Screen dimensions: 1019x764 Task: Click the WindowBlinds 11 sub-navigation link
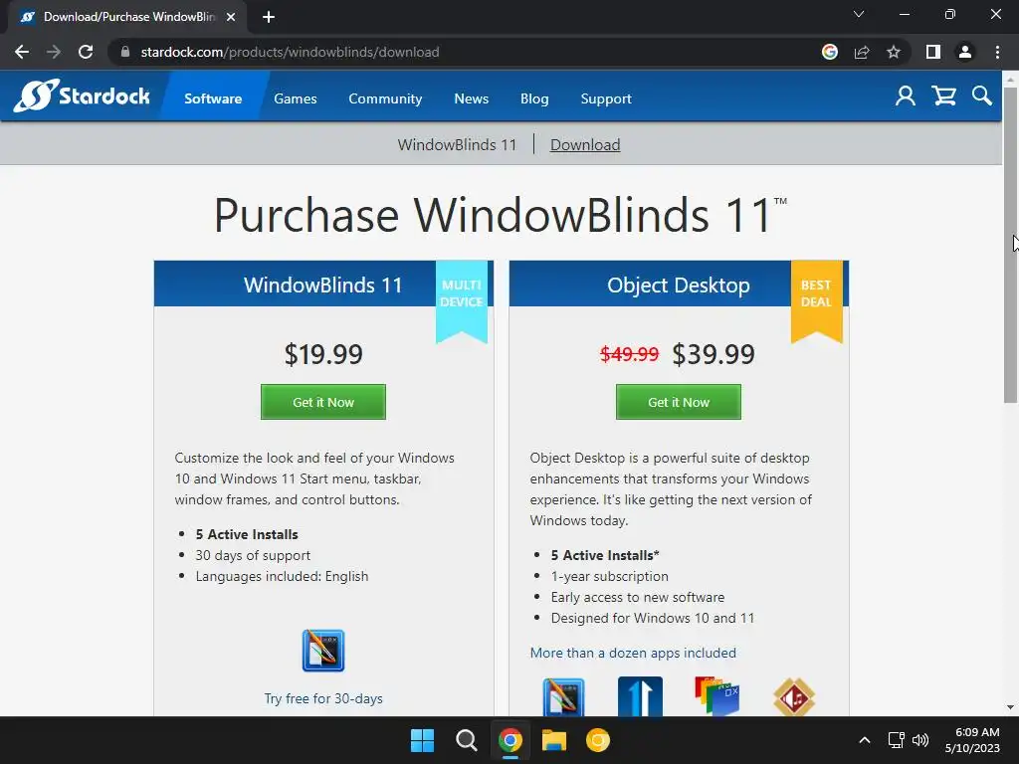click(x=457, y=144)
